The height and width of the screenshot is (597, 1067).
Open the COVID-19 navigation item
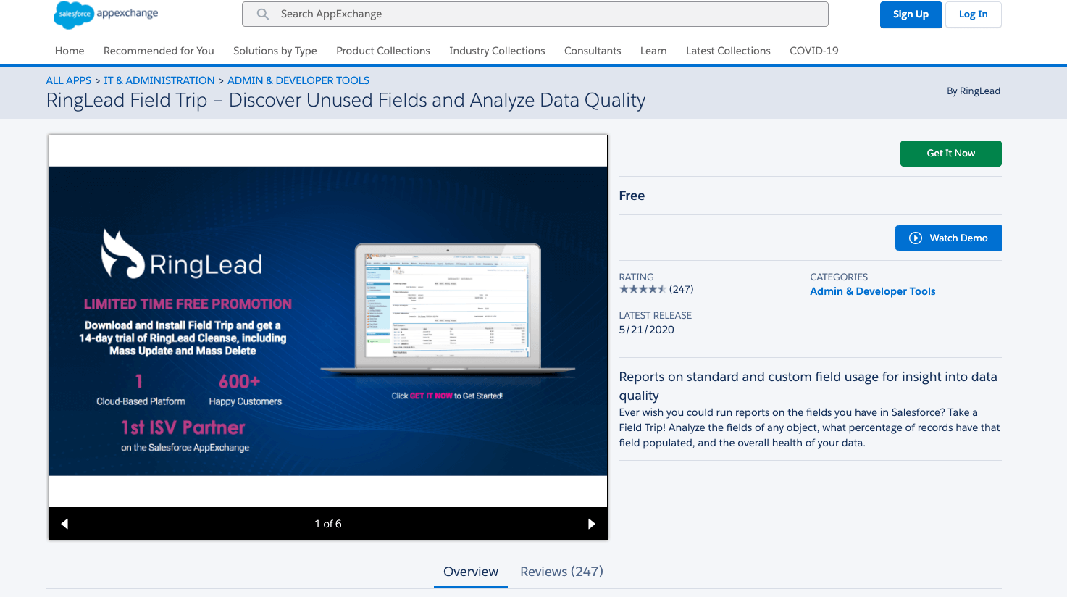(x=813, y=51)
